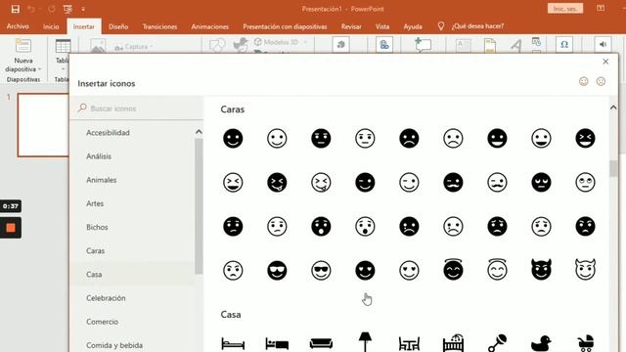Image resolution: width=626 pixels, height=352 pixels.
Task: Select the baby rattle icon in Casa
Action: pos(497,343)
